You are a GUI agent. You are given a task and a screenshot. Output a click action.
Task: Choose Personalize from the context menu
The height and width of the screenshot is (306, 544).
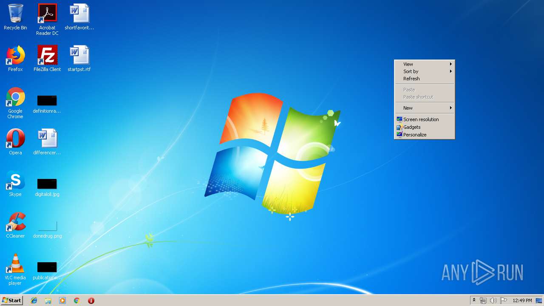[425, 135]
